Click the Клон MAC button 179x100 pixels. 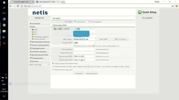tap(103, 39)
